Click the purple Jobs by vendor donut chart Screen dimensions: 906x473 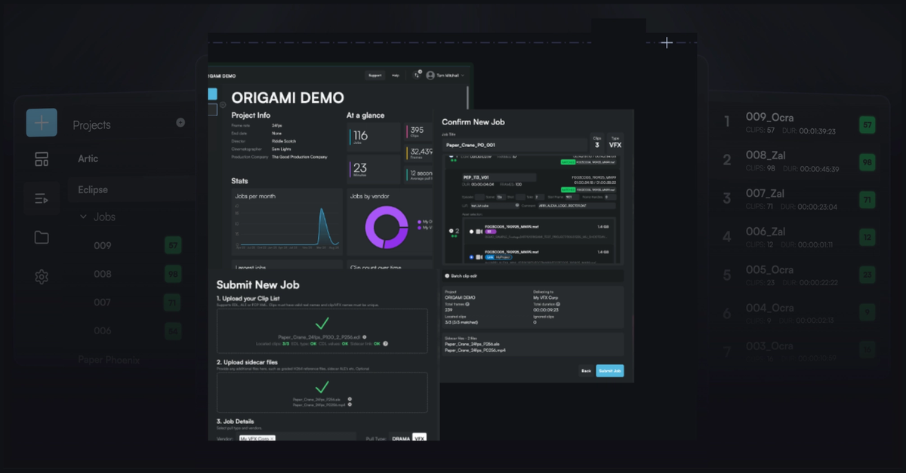tap(386, 226)
